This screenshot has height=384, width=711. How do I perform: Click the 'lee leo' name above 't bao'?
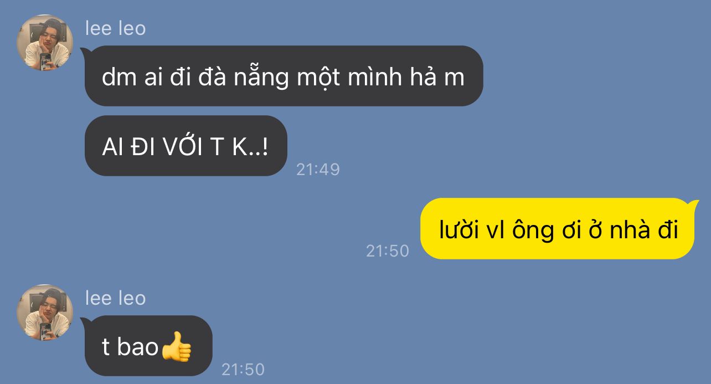pyautogui.click(x=115, y=298)
